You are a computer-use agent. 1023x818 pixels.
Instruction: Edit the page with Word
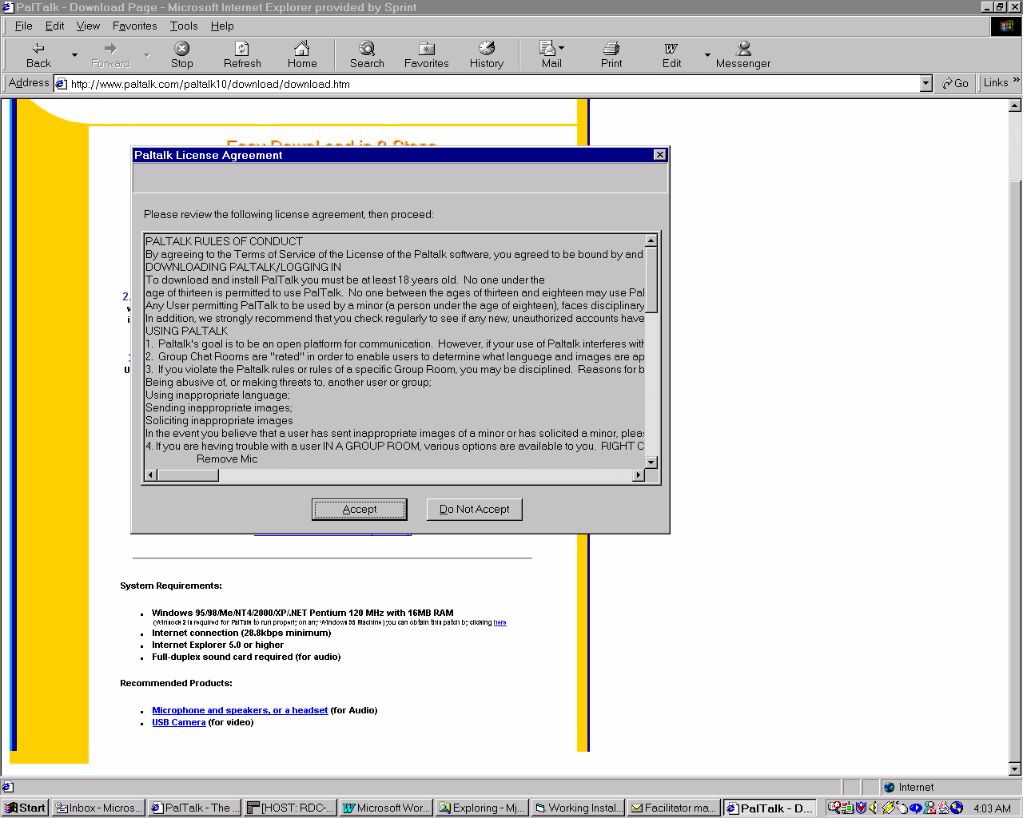[671, 55]
